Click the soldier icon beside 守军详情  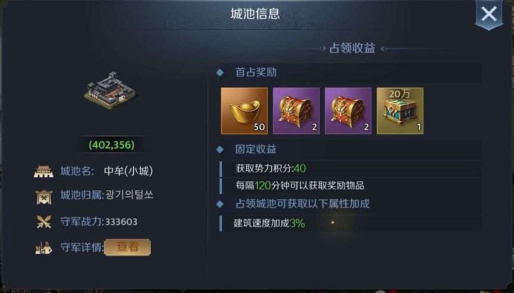[x=44, y=248]
